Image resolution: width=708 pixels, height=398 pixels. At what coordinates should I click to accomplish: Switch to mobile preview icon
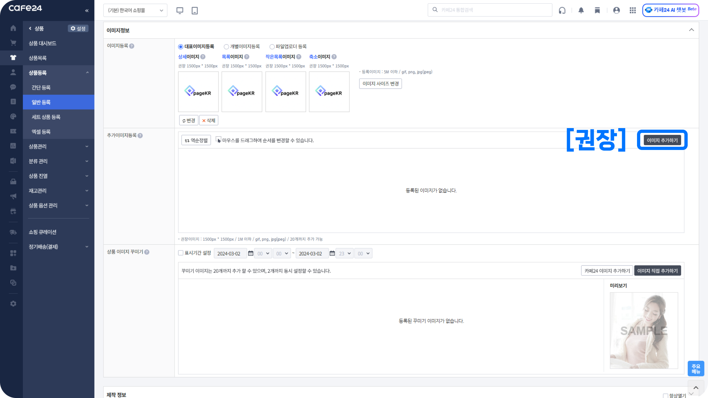click(x=195, y=10)
